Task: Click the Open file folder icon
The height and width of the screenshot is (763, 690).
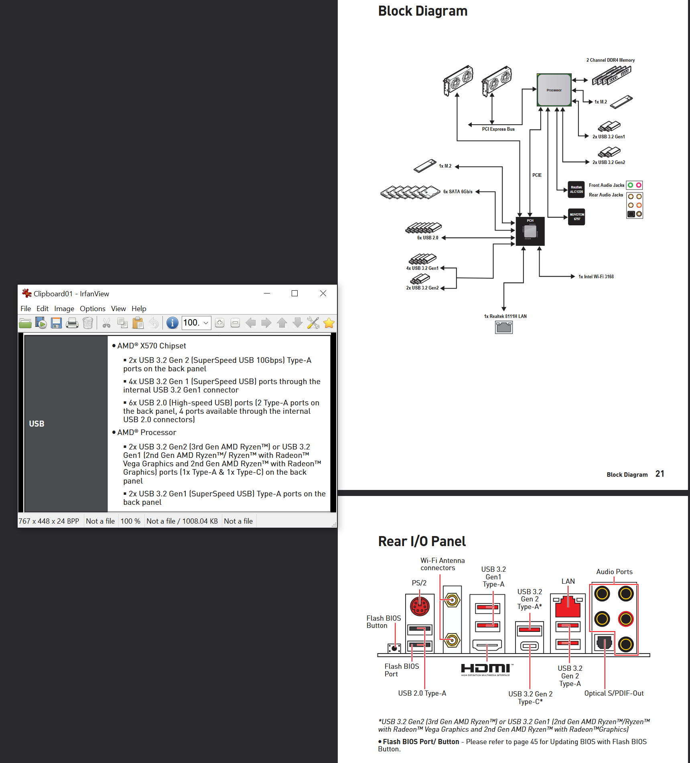Action: click(x=25, y=323)
